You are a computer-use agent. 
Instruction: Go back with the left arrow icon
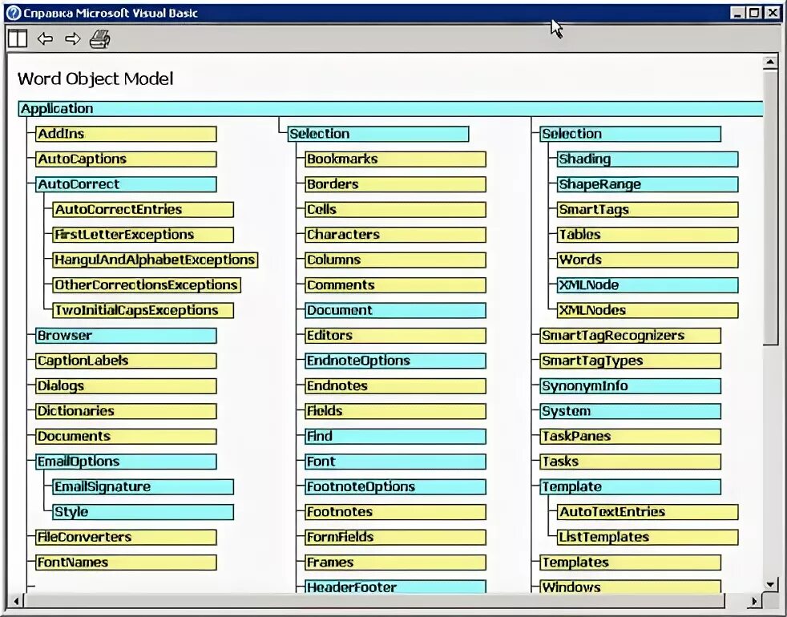(45, 38)
